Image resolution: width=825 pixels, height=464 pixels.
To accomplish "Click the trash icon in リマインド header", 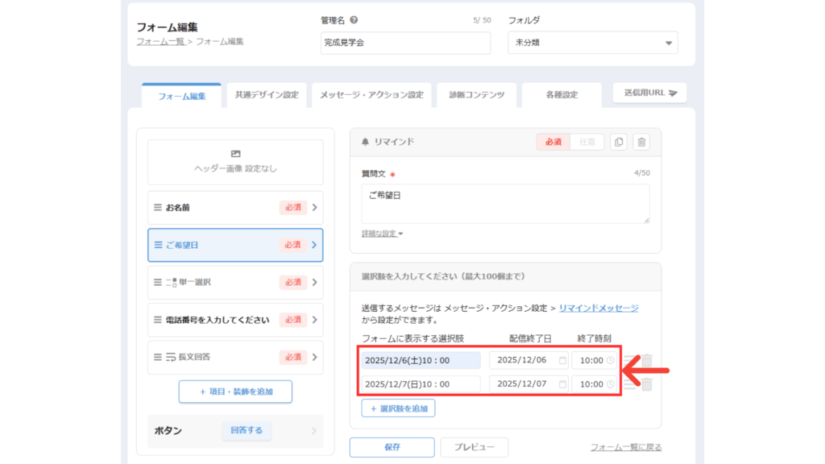I will 641,142.
